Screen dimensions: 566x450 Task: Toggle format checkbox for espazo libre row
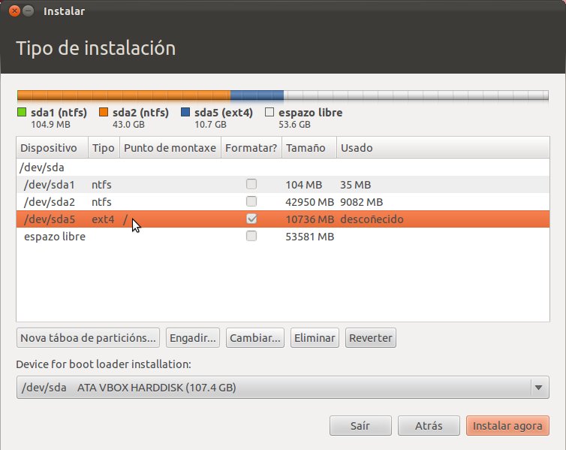coord(251,236)
